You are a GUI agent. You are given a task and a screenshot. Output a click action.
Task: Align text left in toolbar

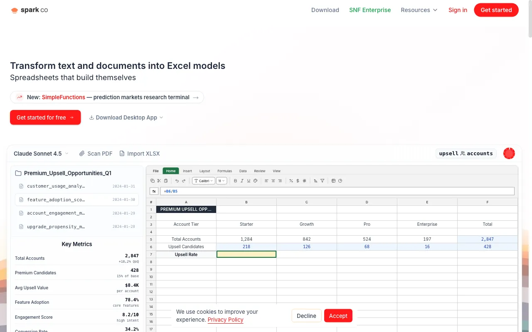pos(266,181)
